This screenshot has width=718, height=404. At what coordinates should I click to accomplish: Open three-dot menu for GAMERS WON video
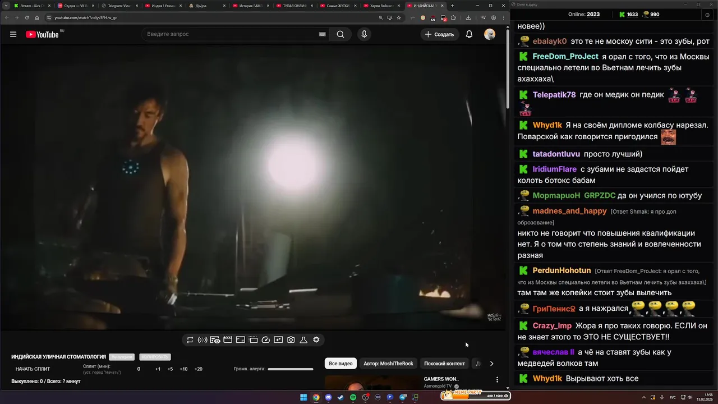tap(497, 380)
